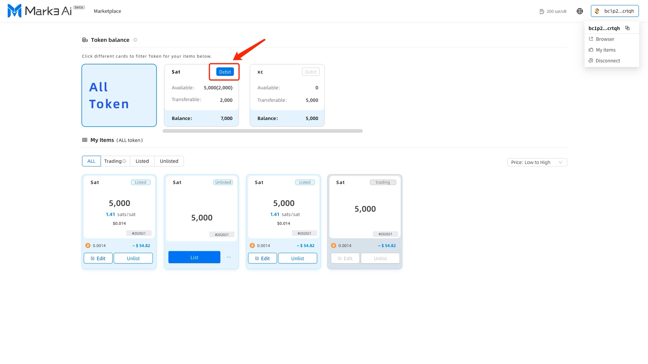Open the Price: Low to High dropdown
Viewport: 648px width, 364px height.
point(537,162)
